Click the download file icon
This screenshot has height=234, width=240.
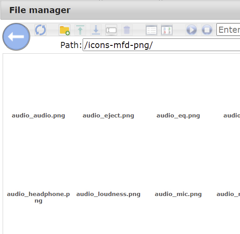[x=96, y=30]
